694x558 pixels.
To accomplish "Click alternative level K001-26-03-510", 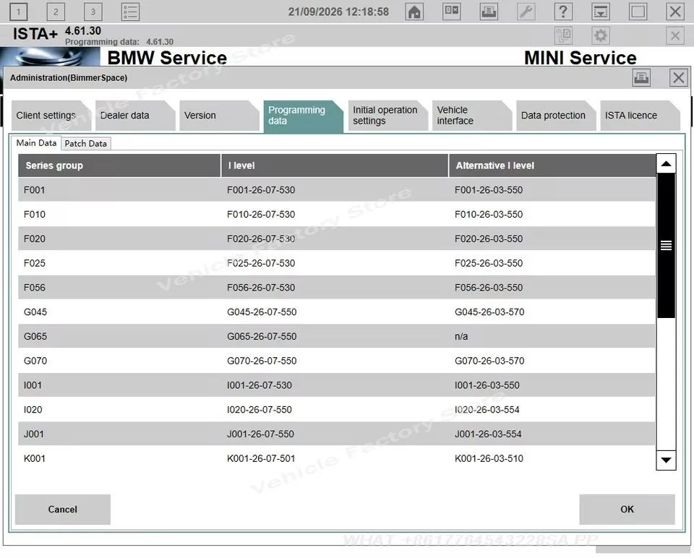I will pyautogui.click(x=489, y=458).
